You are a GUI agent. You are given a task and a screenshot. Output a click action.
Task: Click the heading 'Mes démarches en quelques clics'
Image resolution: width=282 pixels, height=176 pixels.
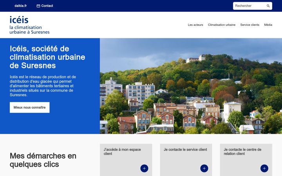43,160
